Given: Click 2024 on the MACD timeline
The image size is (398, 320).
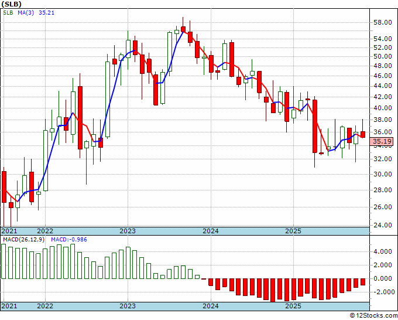Looking at the screenshot, I should pos(211,306).
